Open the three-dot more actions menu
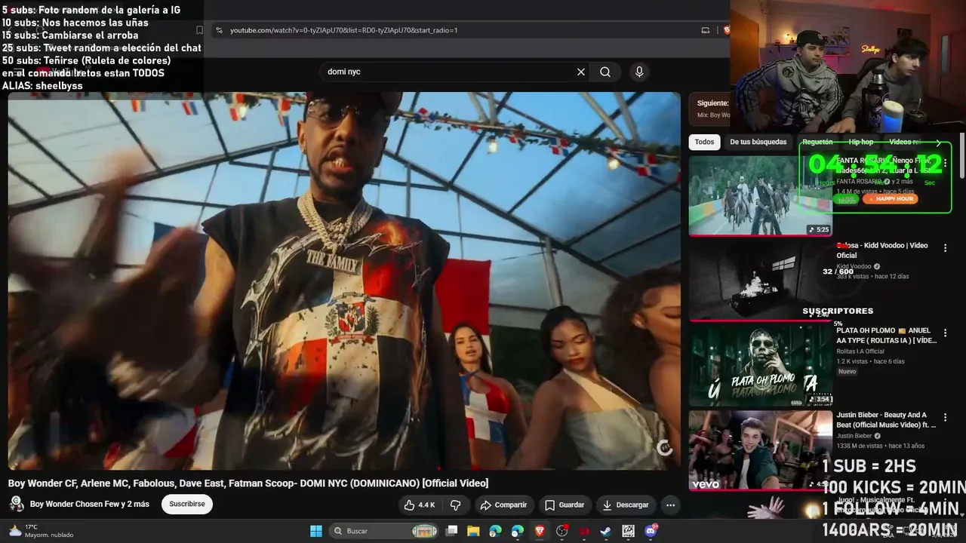Viewport: 966px width, 543px height. 670,505
